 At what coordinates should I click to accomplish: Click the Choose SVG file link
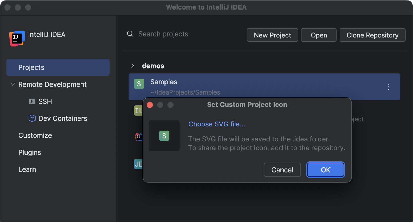coord(217,124)
